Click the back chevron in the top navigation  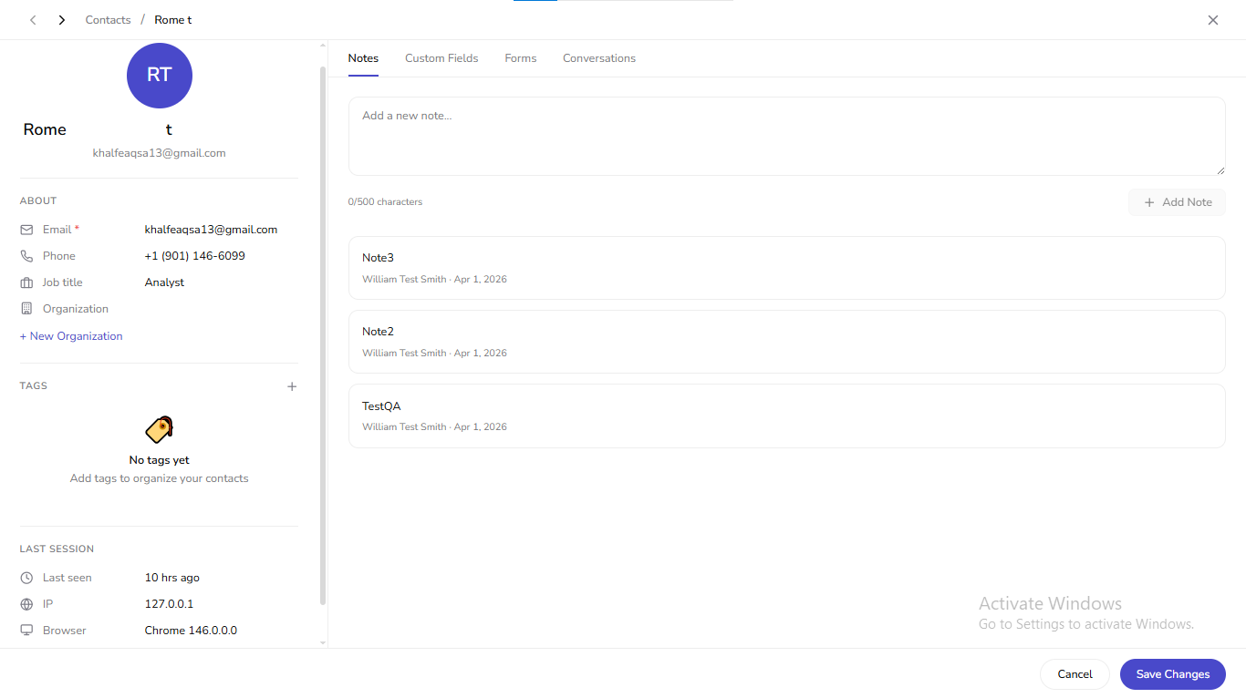(33, 19)
